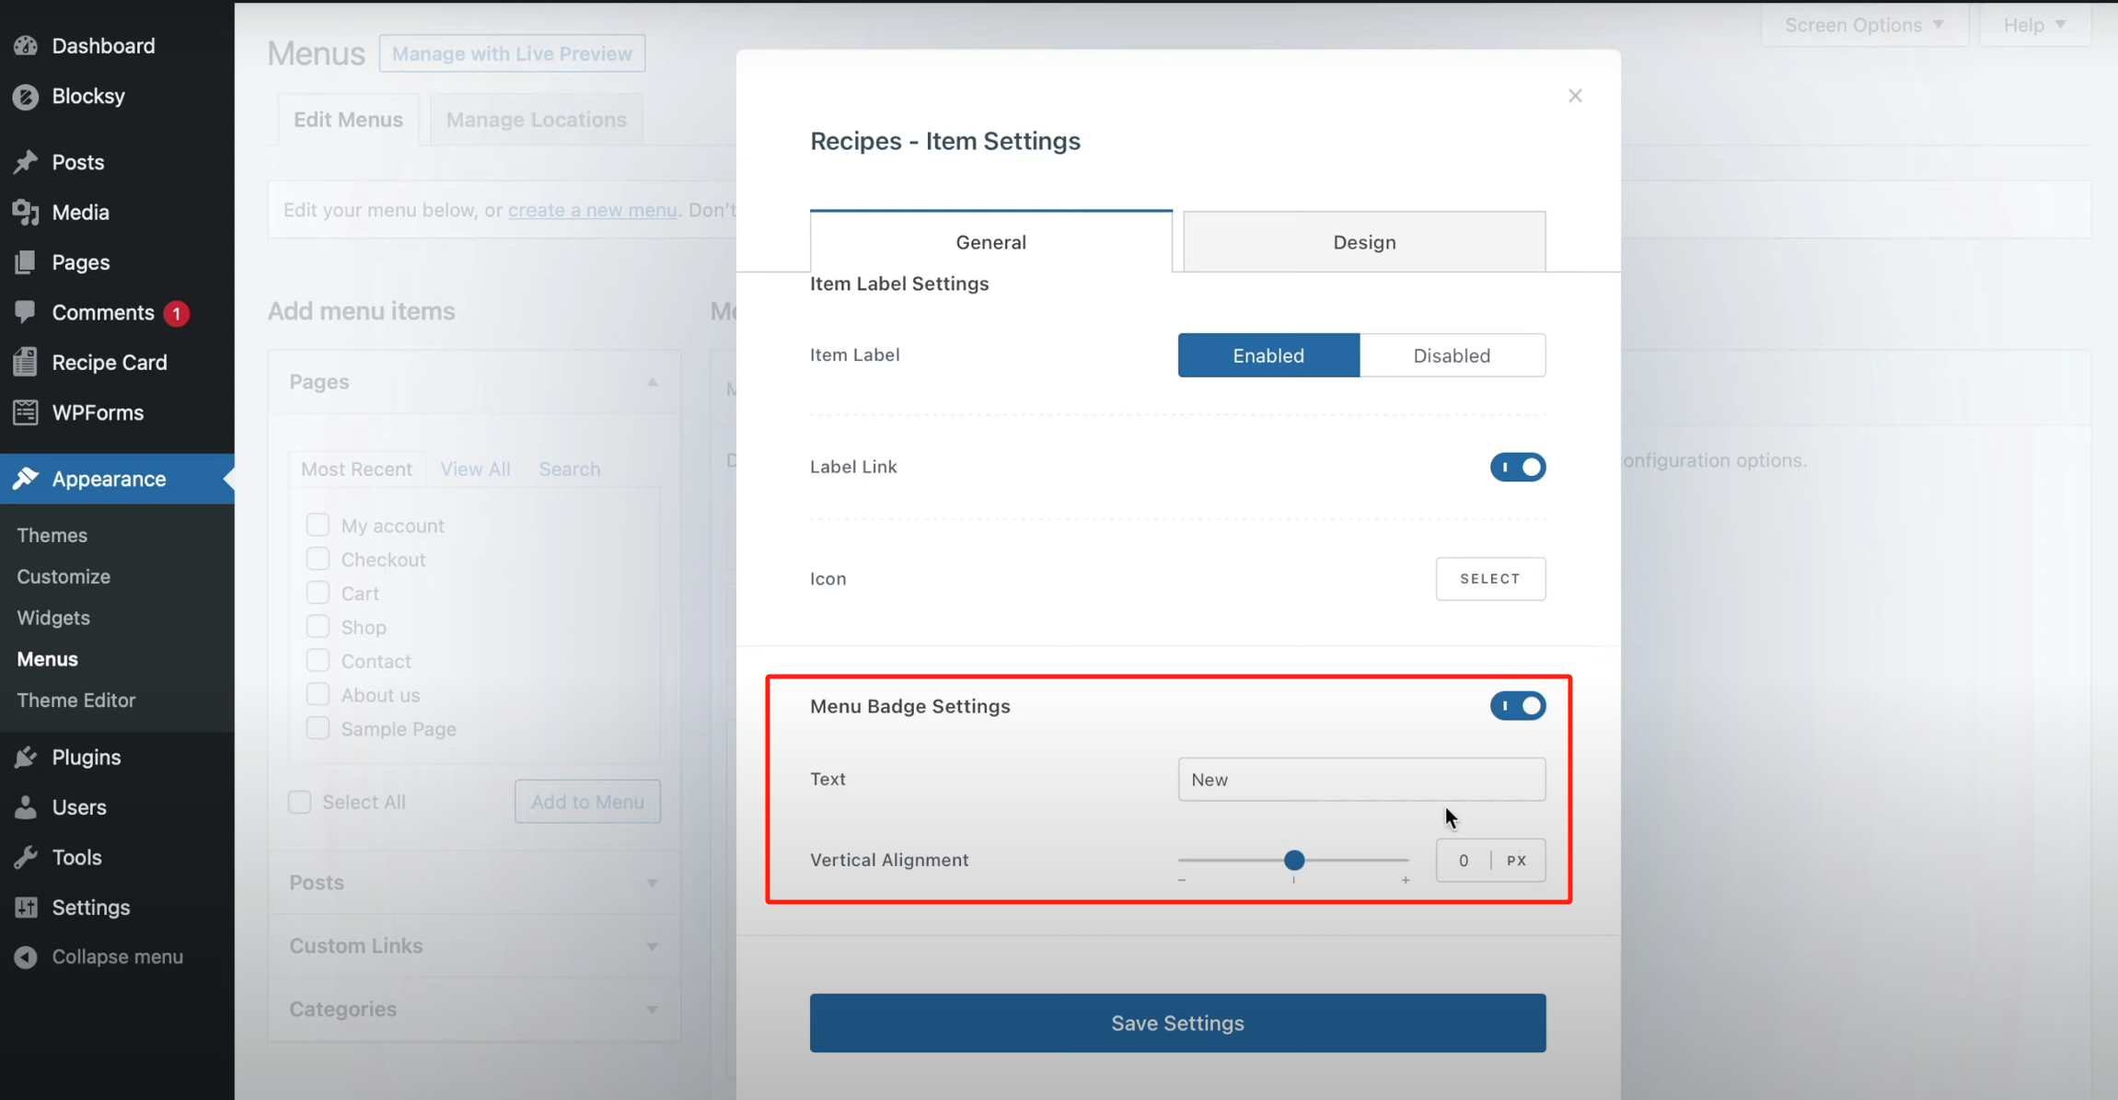Click the Save Settings button
The width and height of the screenshot is (2118, 1100).
click(x=1177, y=1023)
